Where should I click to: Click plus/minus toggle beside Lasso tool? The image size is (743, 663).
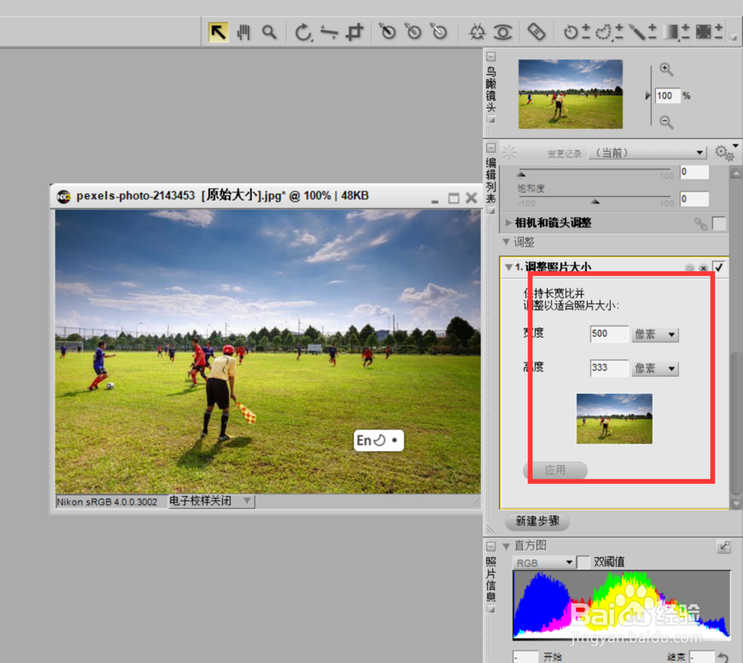point(619,32)
